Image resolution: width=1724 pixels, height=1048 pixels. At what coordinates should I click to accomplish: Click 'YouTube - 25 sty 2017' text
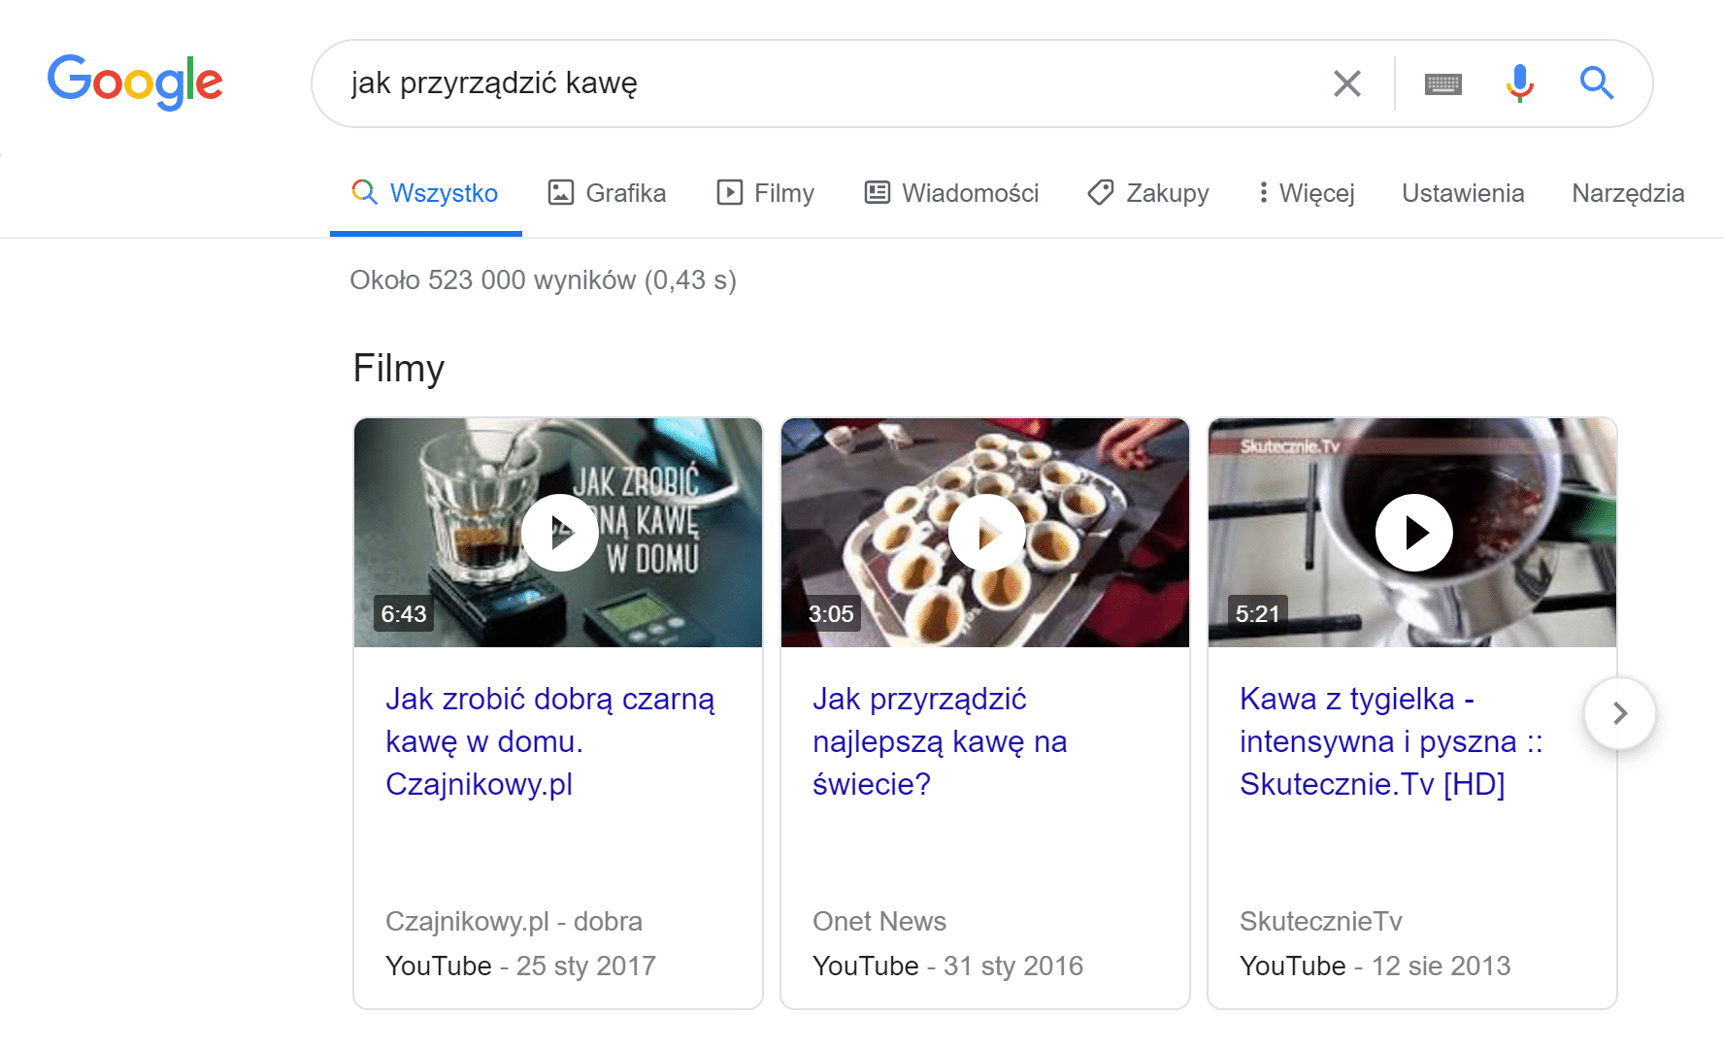[x=520, y=966]
